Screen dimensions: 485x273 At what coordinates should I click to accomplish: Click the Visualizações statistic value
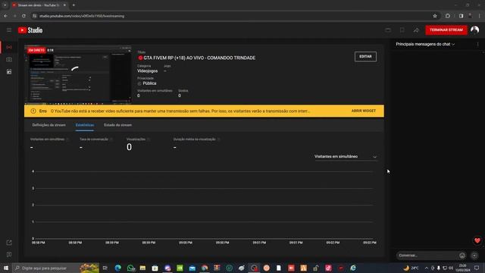(x=129, y=147)
